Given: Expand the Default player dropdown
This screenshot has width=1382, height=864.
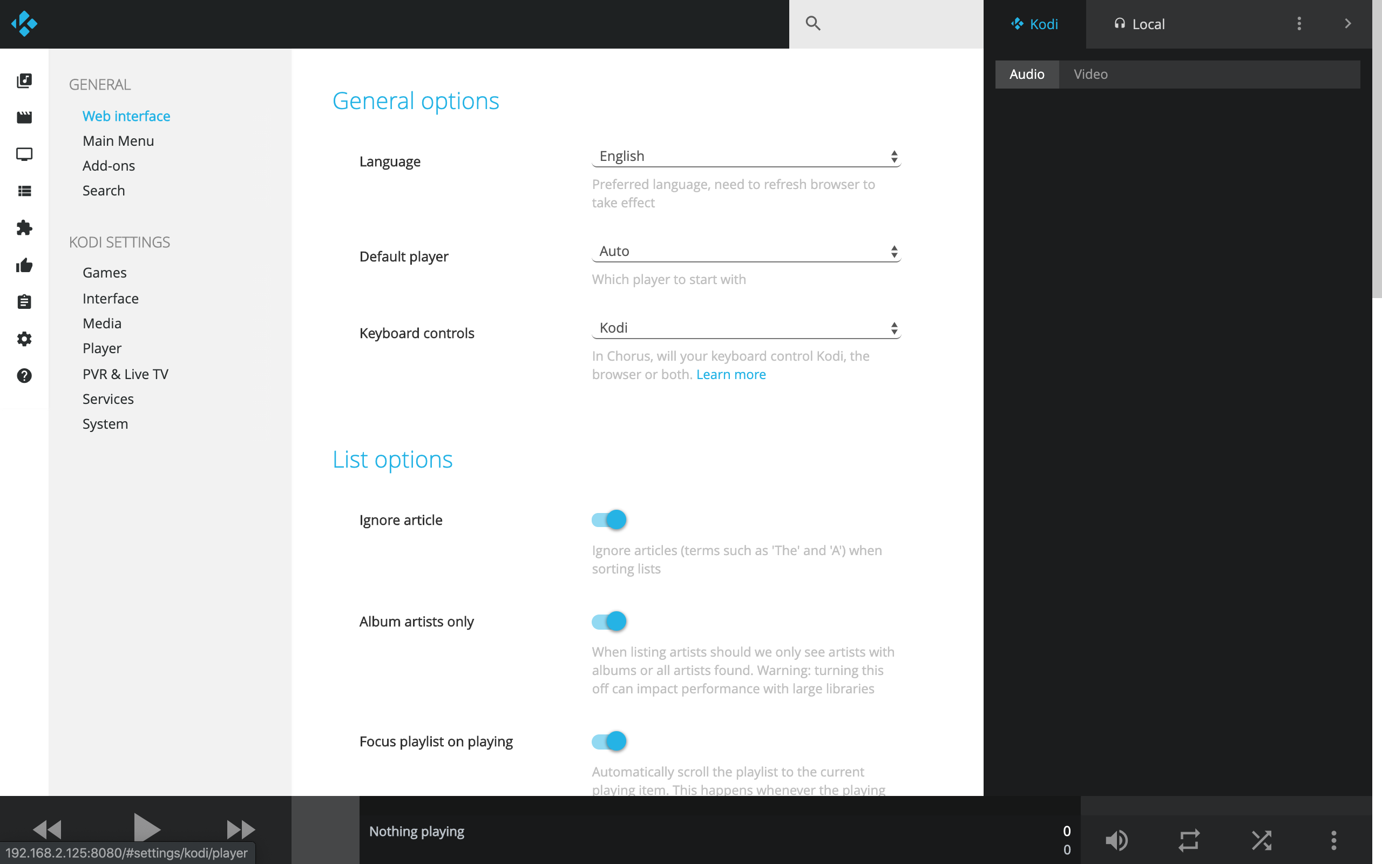Looking at the screenshot, I should coord(746,252).
